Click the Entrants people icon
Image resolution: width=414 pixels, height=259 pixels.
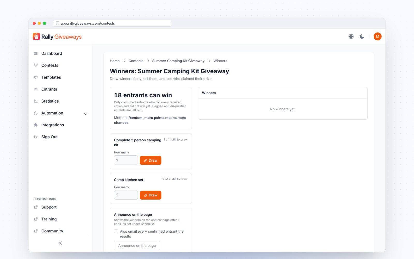(x=36, y=89)
